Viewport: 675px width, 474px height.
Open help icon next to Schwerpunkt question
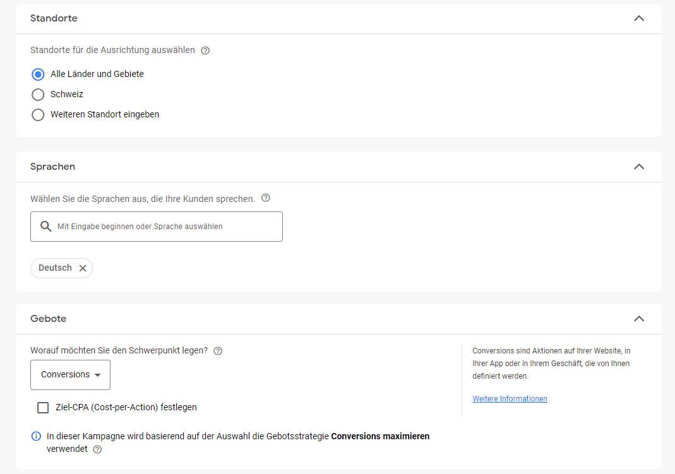tap(218, 351)
